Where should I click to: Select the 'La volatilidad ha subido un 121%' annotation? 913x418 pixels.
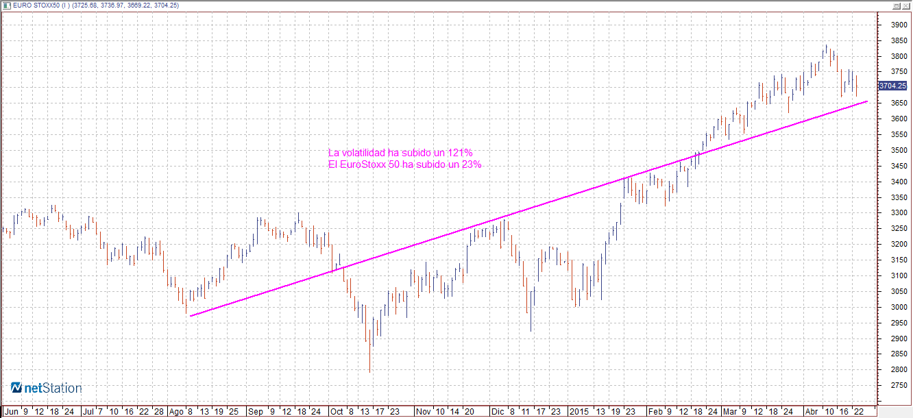(x=401, y=153)
